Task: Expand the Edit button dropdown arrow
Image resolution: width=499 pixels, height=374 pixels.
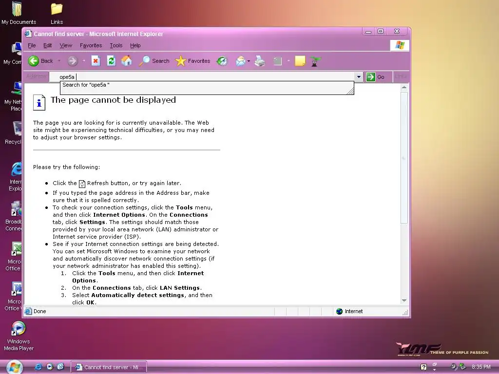Action: point(288,61)
